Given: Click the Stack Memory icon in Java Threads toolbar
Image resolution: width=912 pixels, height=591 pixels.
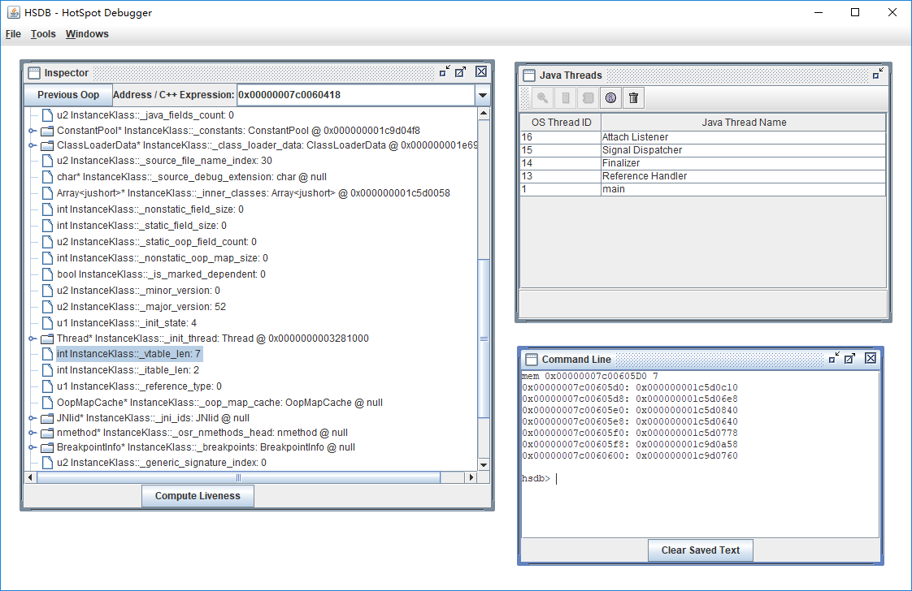Looking at the screenshot, I should coord(566,98).
